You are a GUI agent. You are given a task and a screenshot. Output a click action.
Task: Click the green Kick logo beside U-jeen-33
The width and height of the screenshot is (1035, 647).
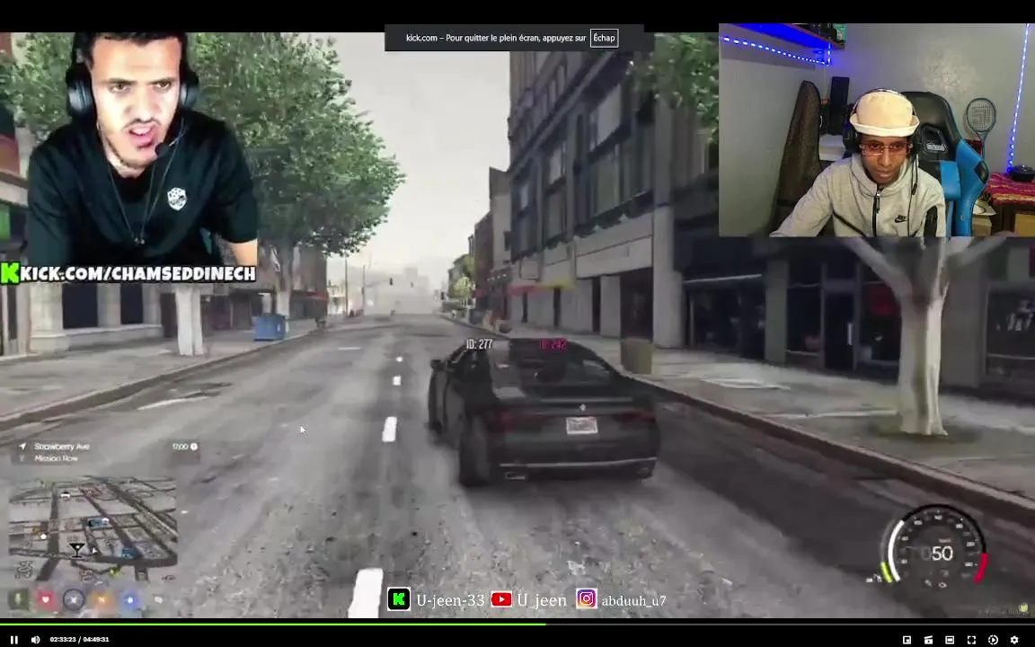(x=399, y=599)
